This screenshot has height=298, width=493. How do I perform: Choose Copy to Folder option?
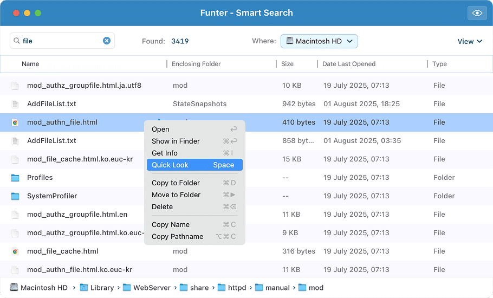[194, 183]
